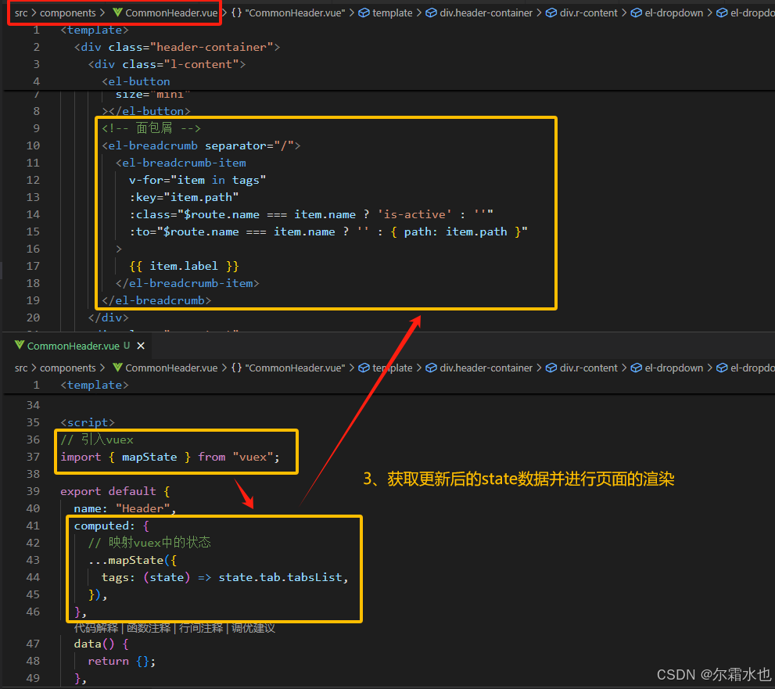Open the div.header-container segment of lower breadcrumb
775x689 pixels.
coord(486,368)
